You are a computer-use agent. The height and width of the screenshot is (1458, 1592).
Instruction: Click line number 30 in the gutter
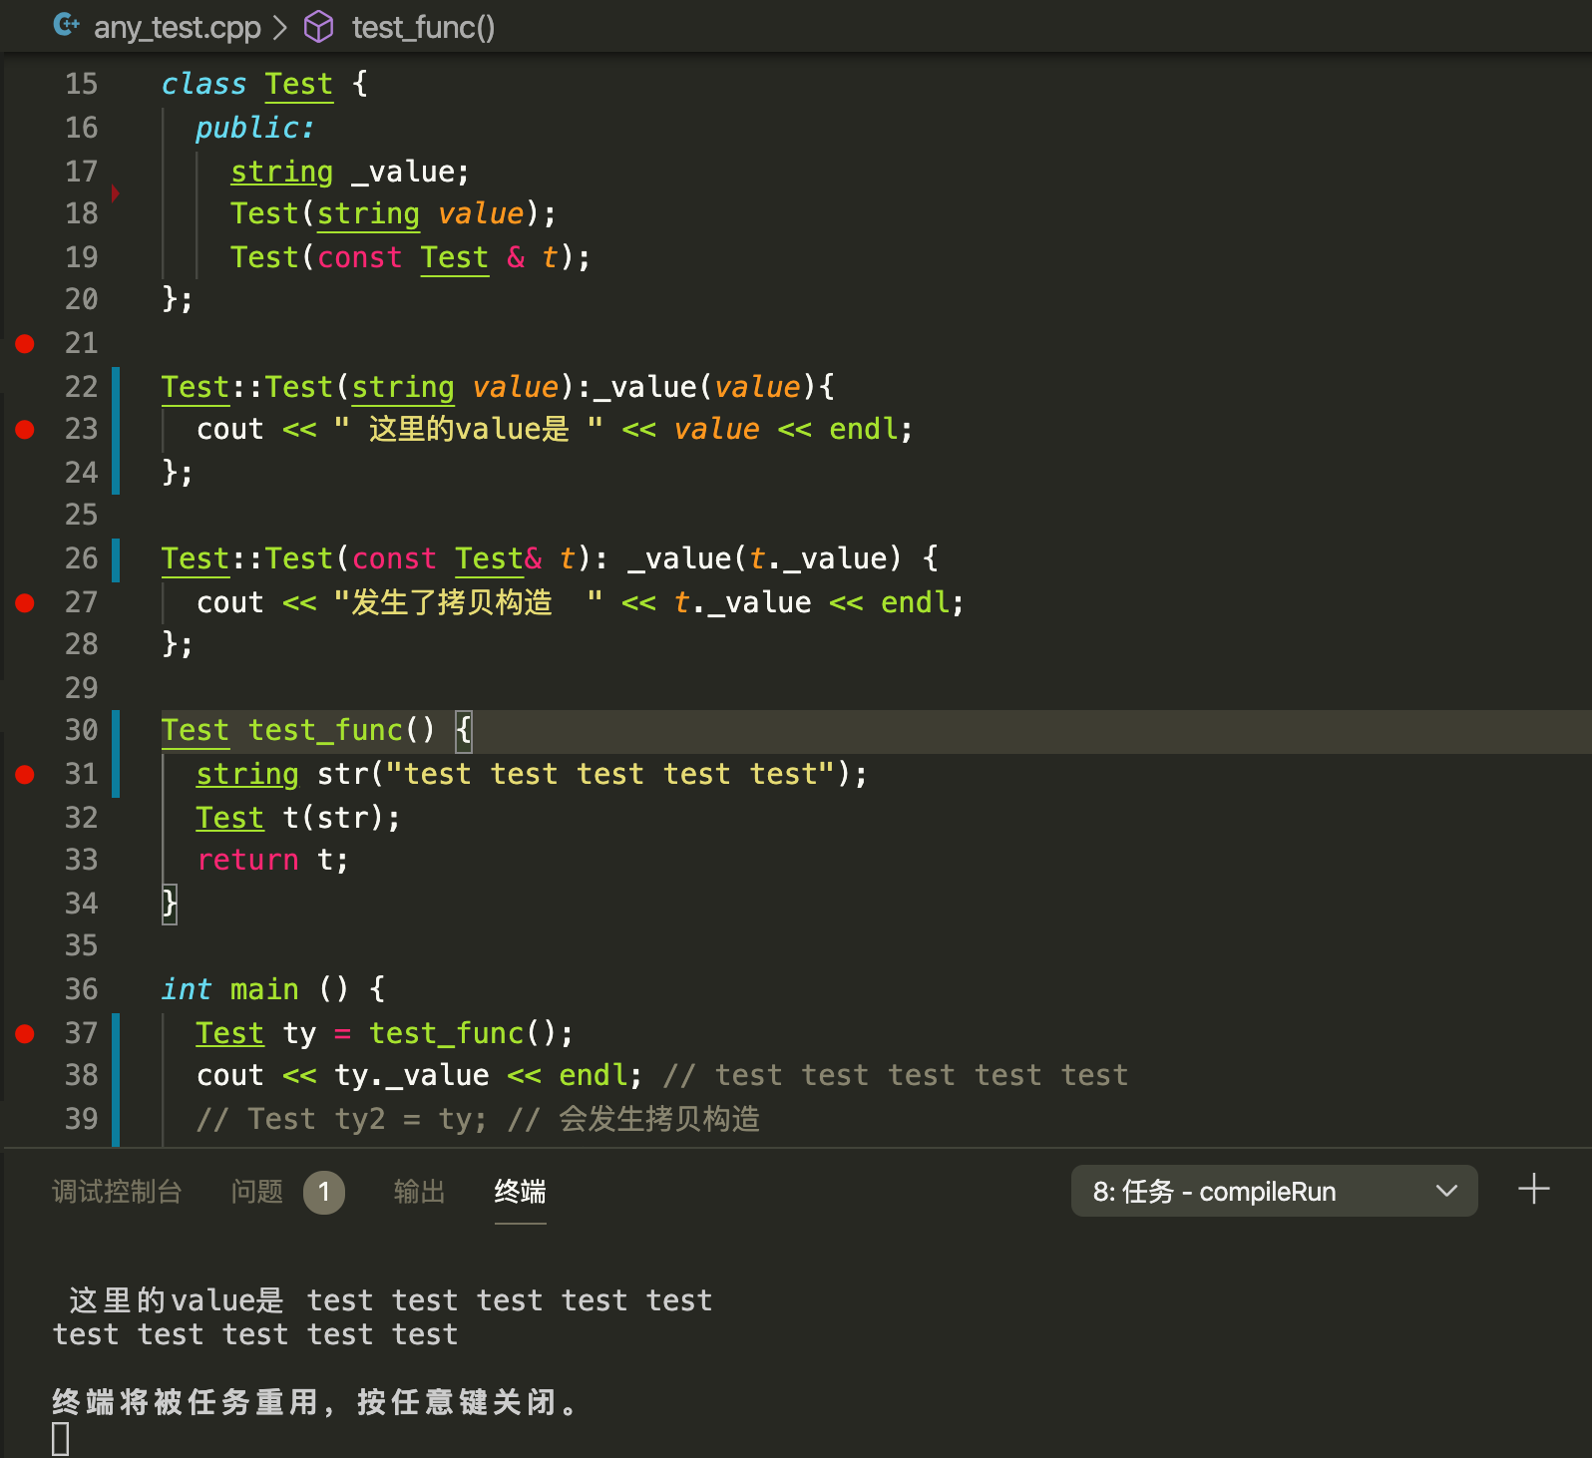point(82,730)
